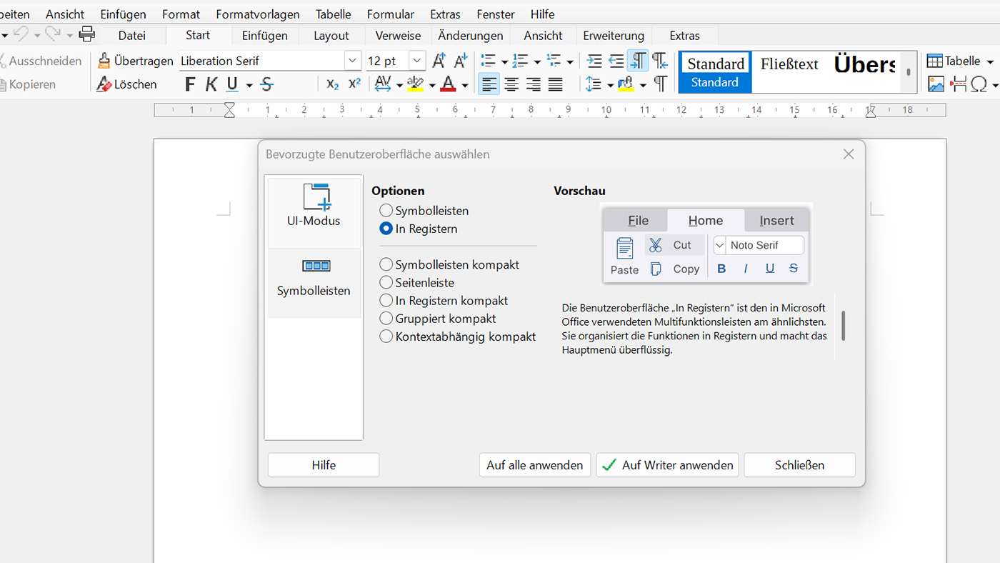Insert image icon in ribbon
Screen dimensions: 1000x563
point(936,84)
